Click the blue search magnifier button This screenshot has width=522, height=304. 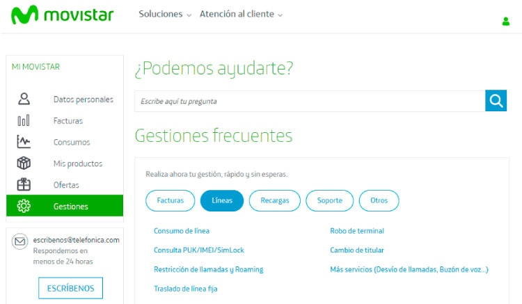coord(496,100)
